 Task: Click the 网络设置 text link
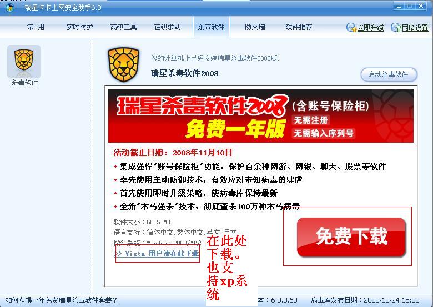[x=415, y=28]
